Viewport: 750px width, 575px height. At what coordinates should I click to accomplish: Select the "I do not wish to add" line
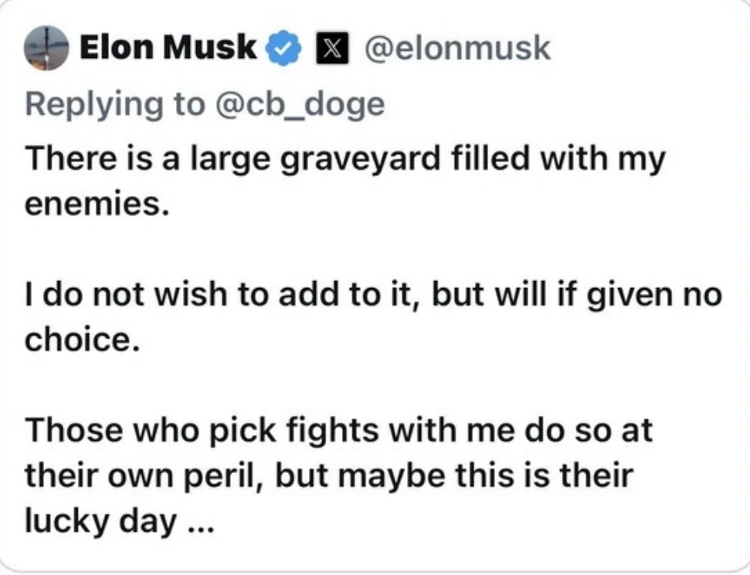point(373,294)
